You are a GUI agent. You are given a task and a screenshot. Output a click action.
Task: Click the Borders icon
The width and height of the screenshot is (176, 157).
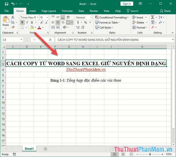click(22, 27)
